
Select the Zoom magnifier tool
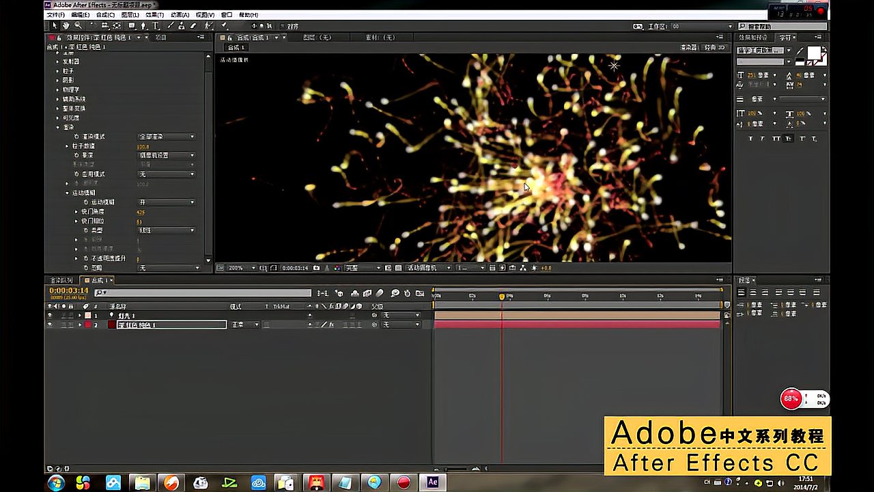(x=79, y=25)
